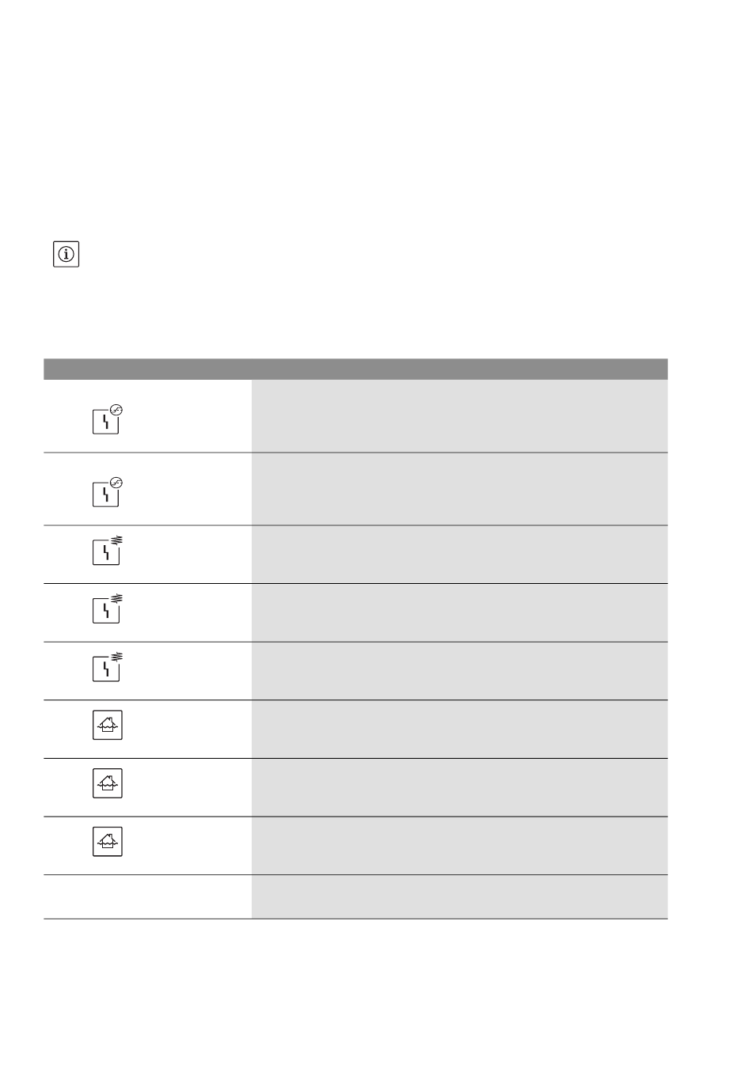
Task: Click gray cell beside last heat-waves fault icon
Action: [x=460, y=671]
